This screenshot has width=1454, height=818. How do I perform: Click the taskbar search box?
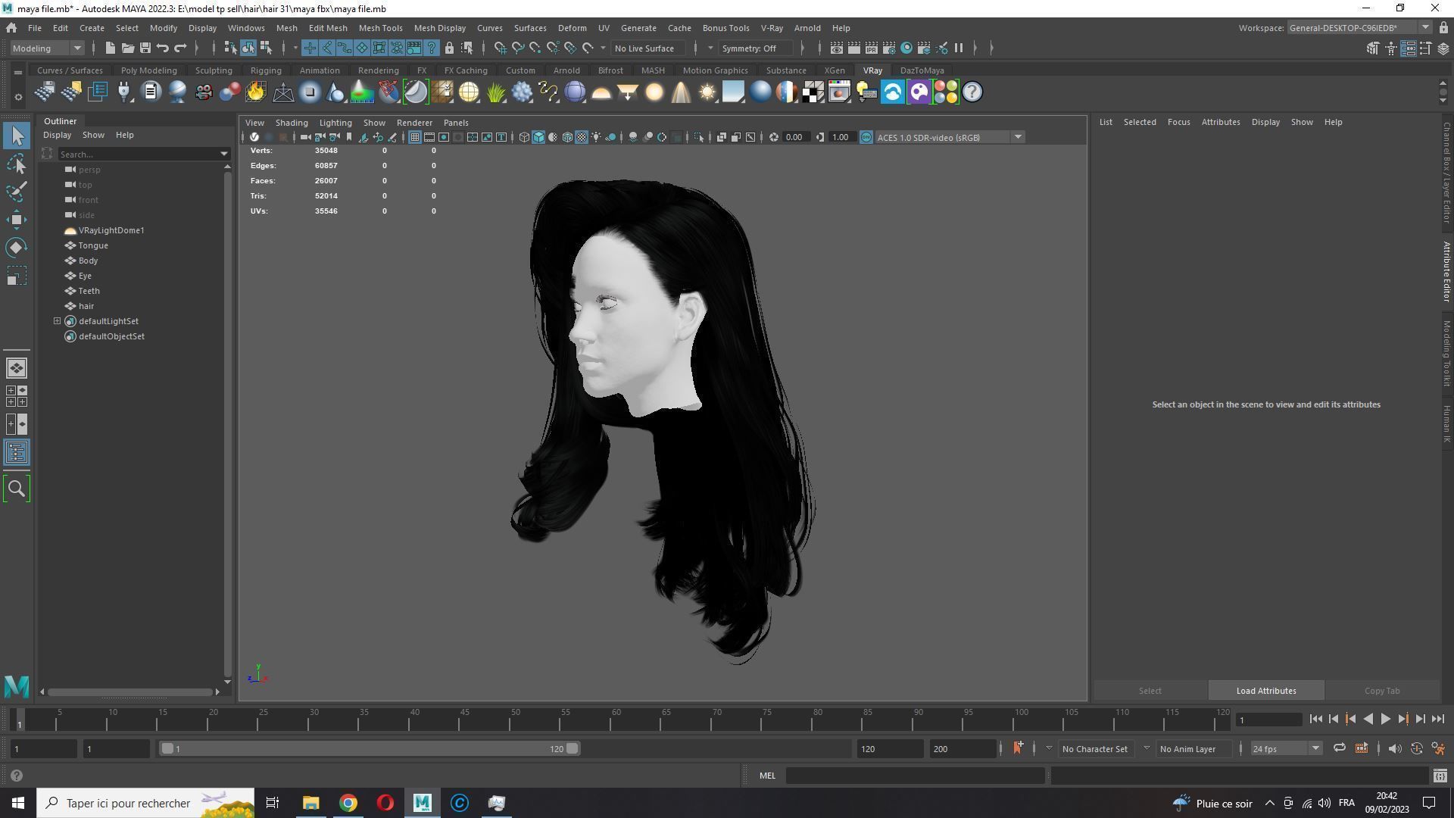click(x=145, y=803)
